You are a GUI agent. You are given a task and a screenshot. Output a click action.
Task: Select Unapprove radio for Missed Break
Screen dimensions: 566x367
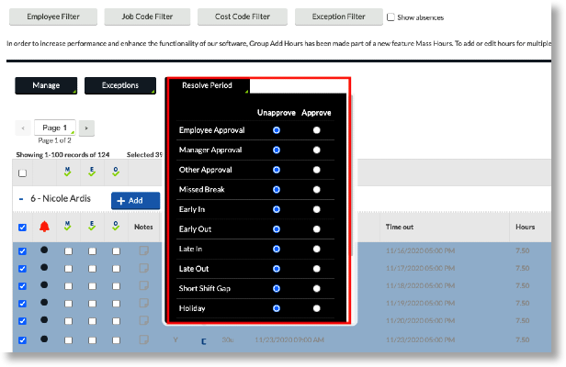pos(276,189)
